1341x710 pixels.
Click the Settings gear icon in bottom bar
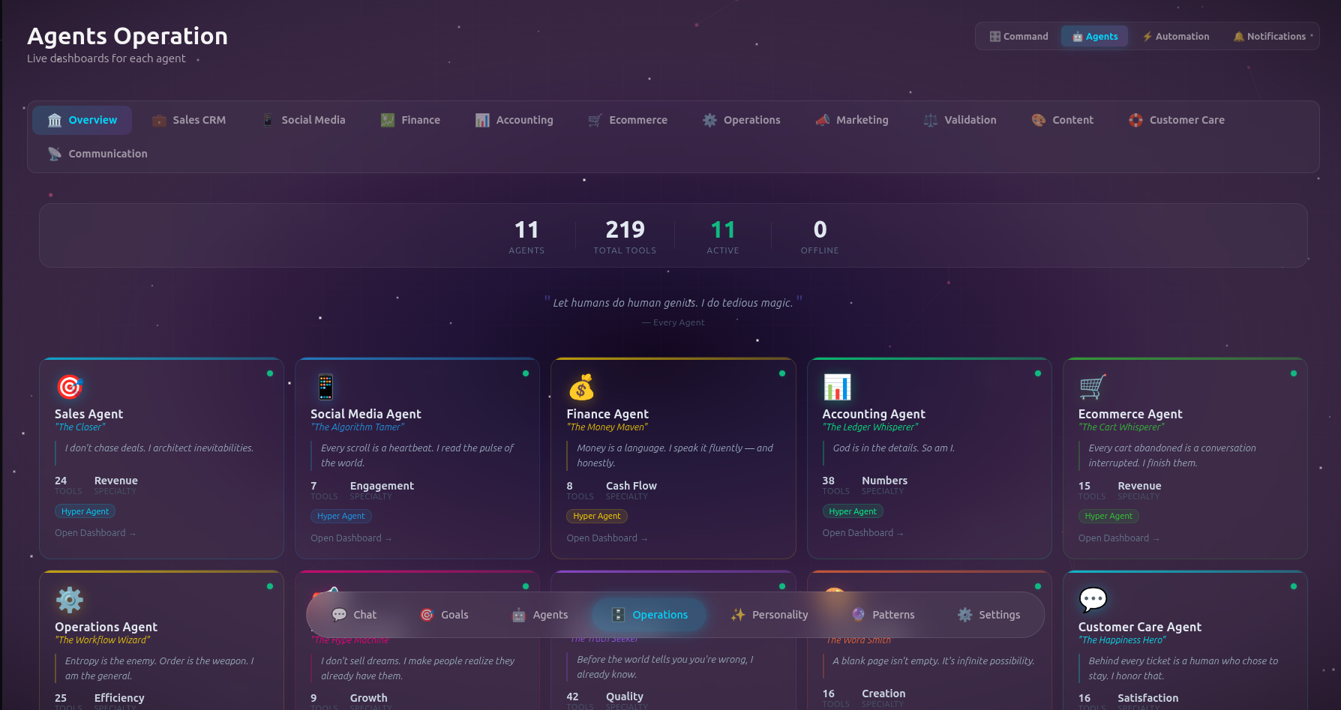click(x=964, y=615)
